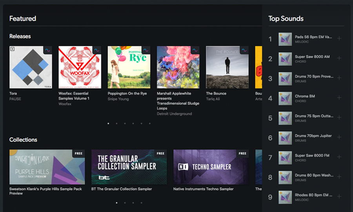Go to first Collections carousel page dot

pyautogui.click(x=116, y=203)
